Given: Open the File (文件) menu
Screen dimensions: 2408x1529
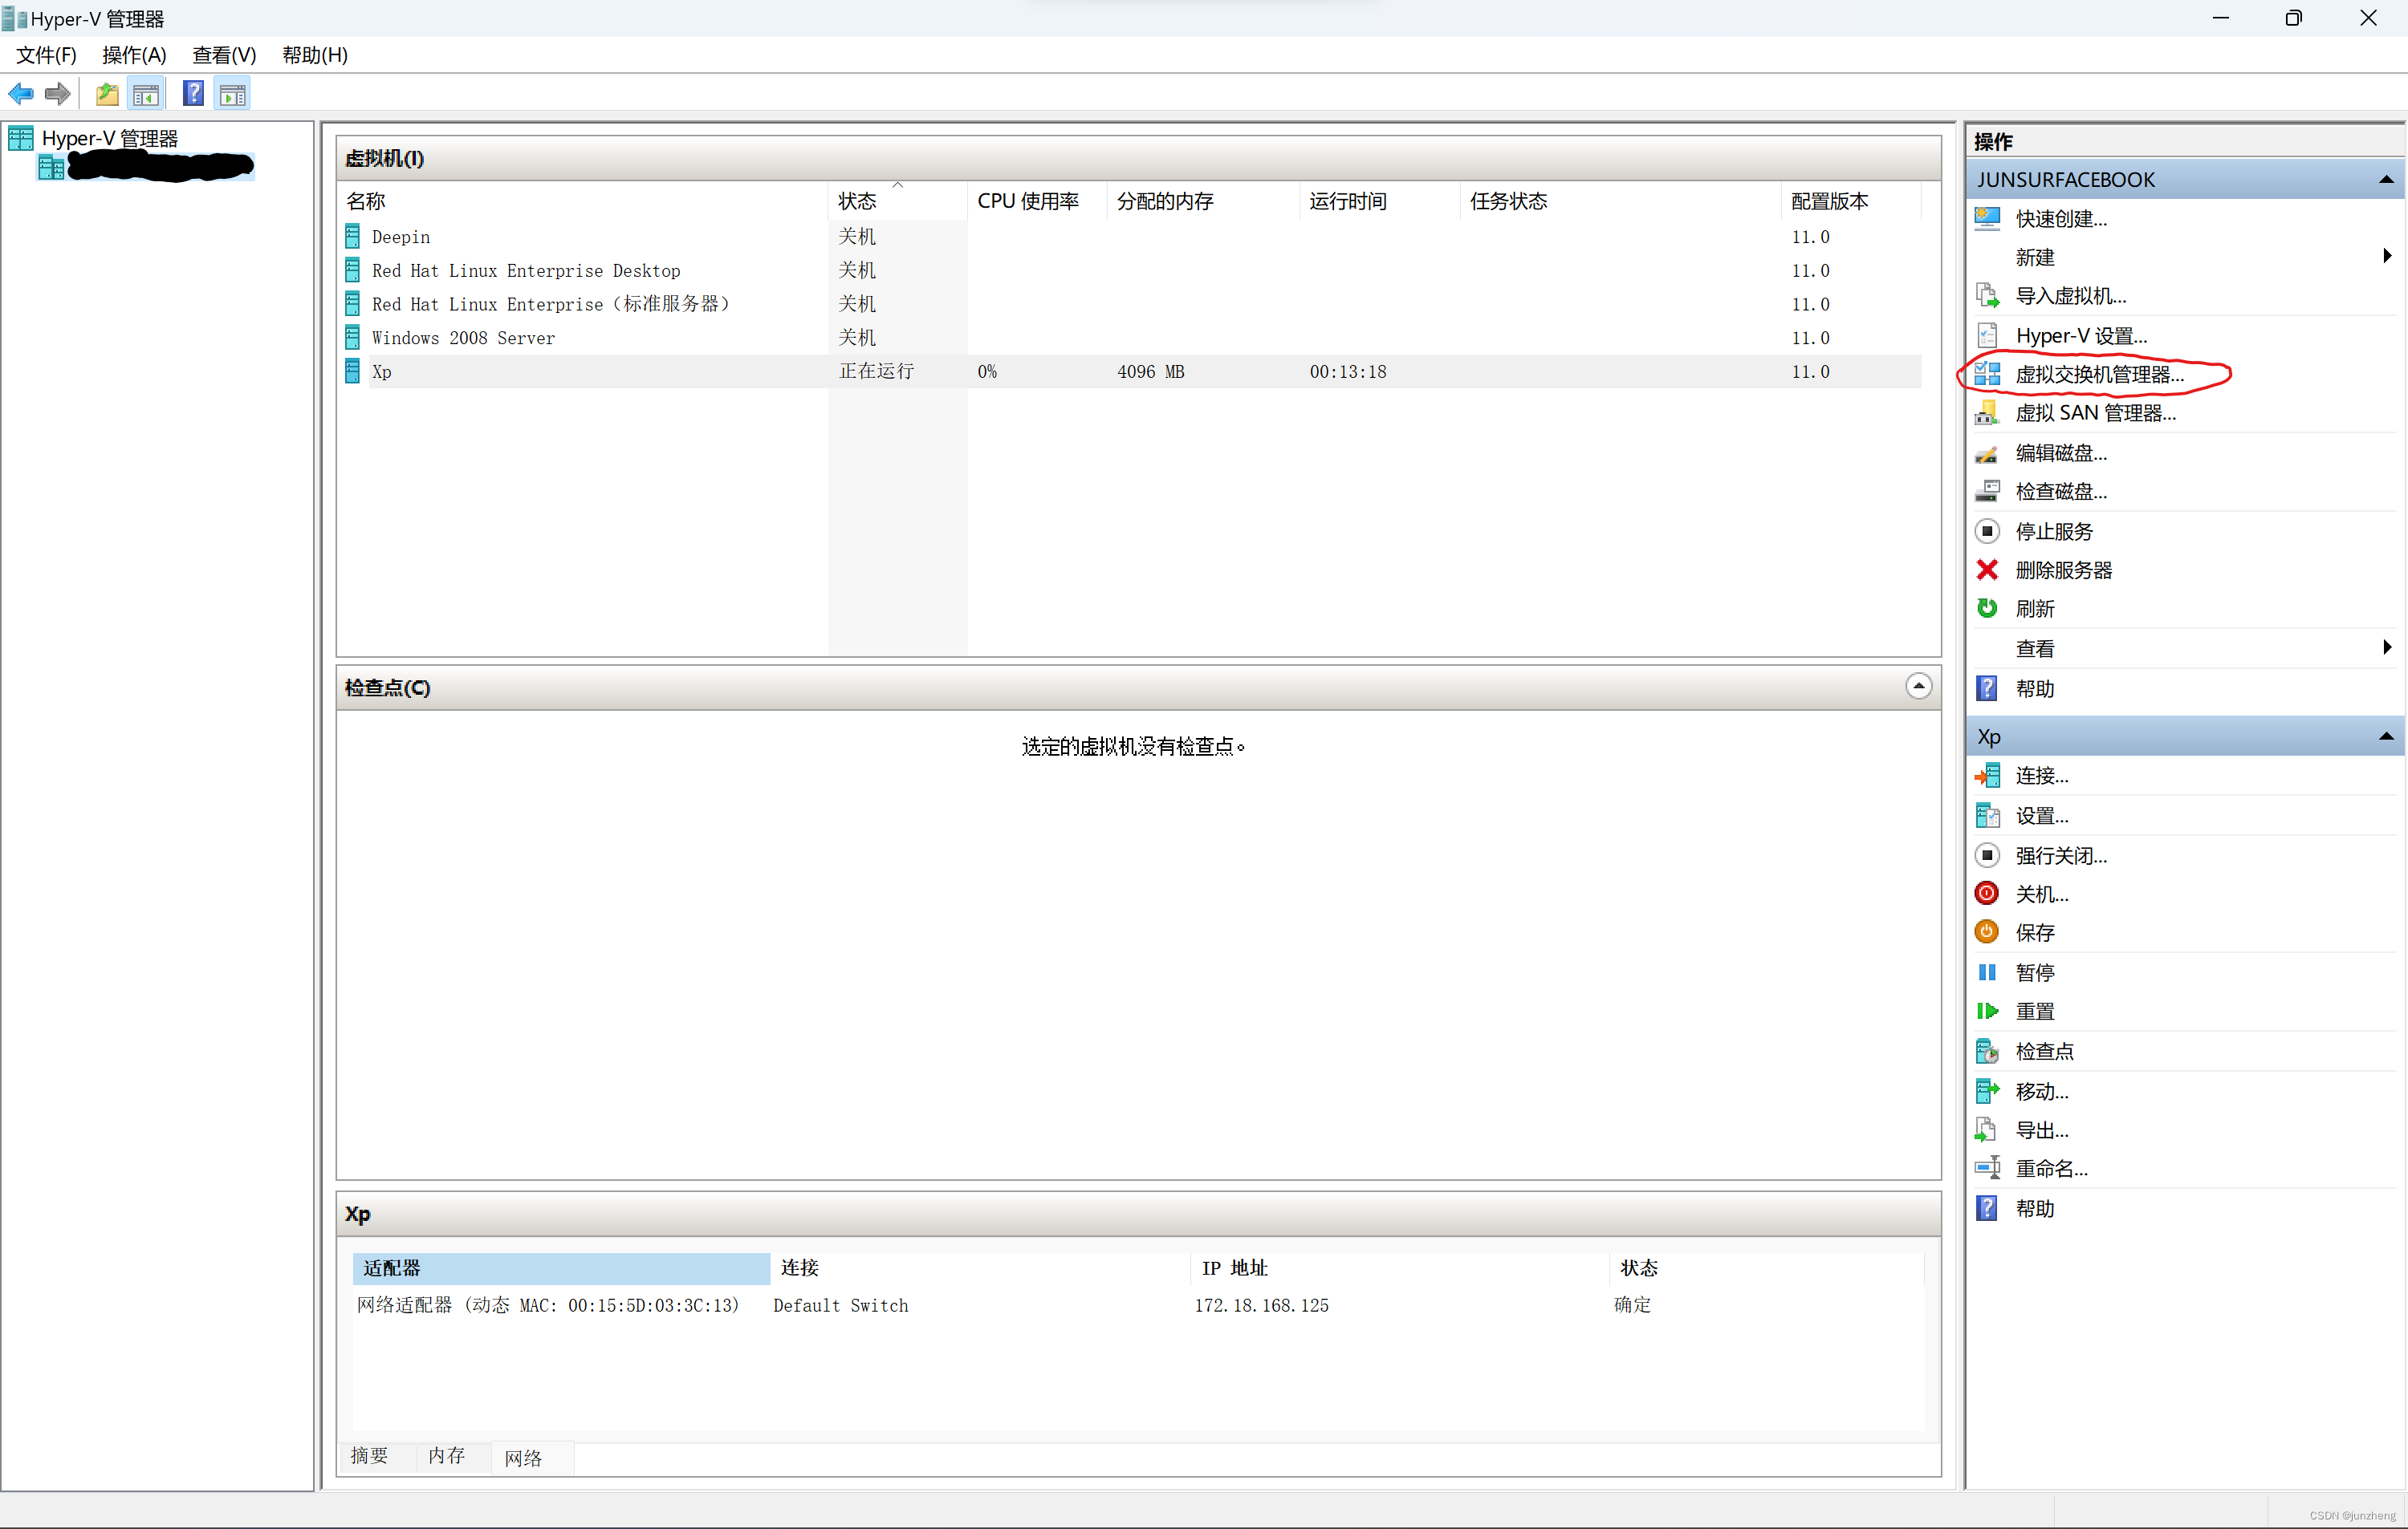Looking at the screenshot, I should [46, 55].
